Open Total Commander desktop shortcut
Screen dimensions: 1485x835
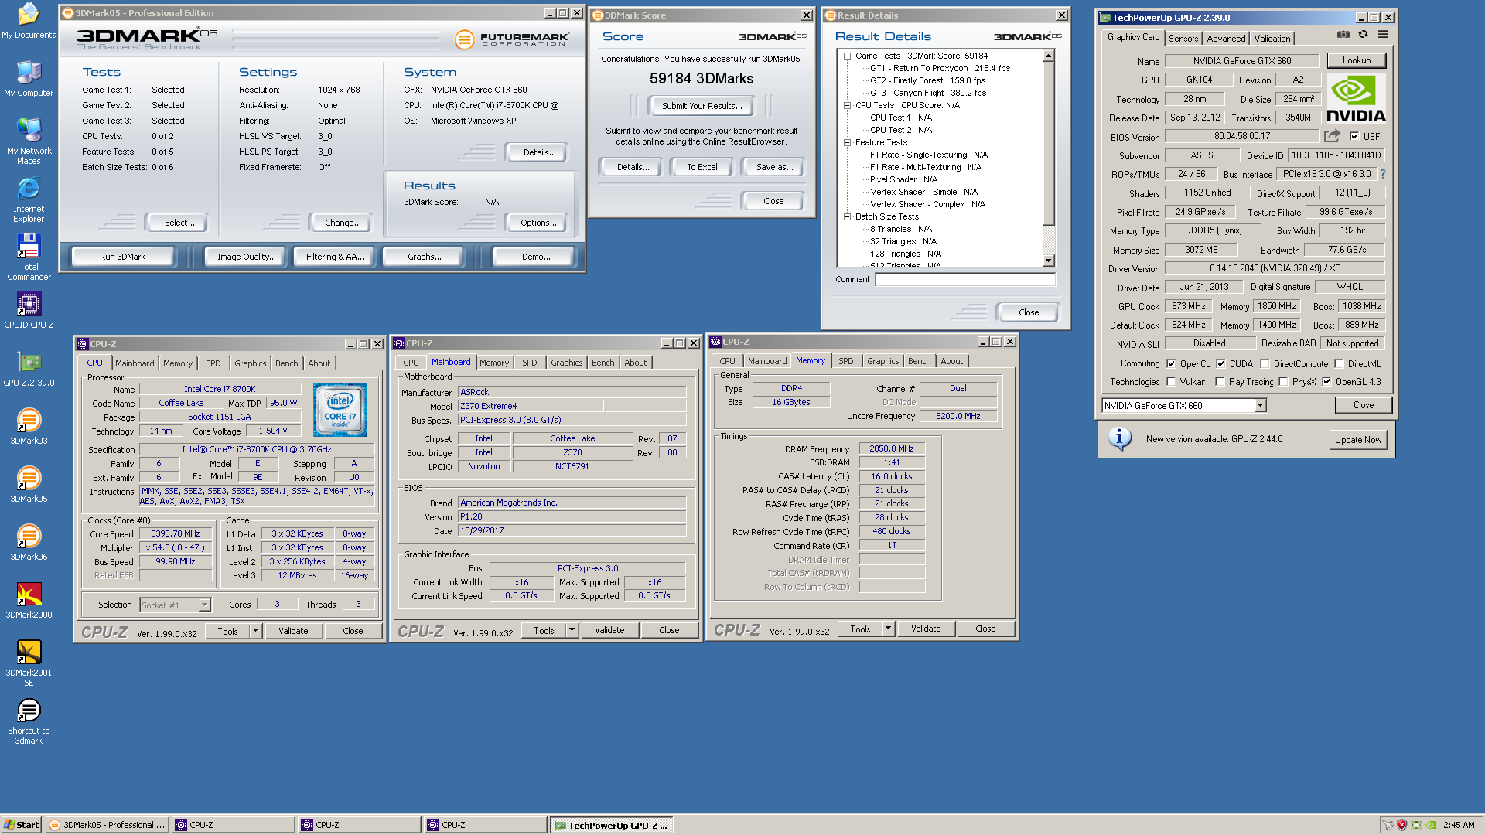[x=29, y=257]
